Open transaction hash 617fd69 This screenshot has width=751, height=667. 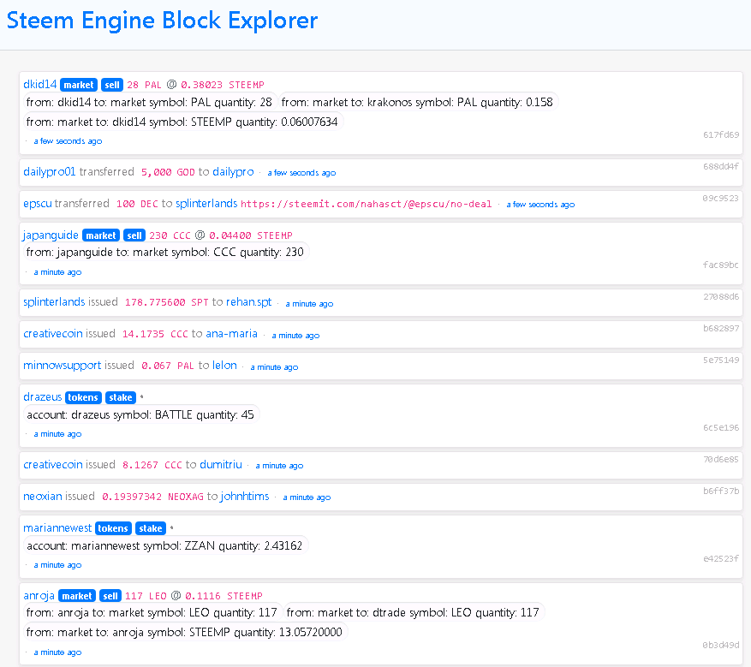(721, 134)
